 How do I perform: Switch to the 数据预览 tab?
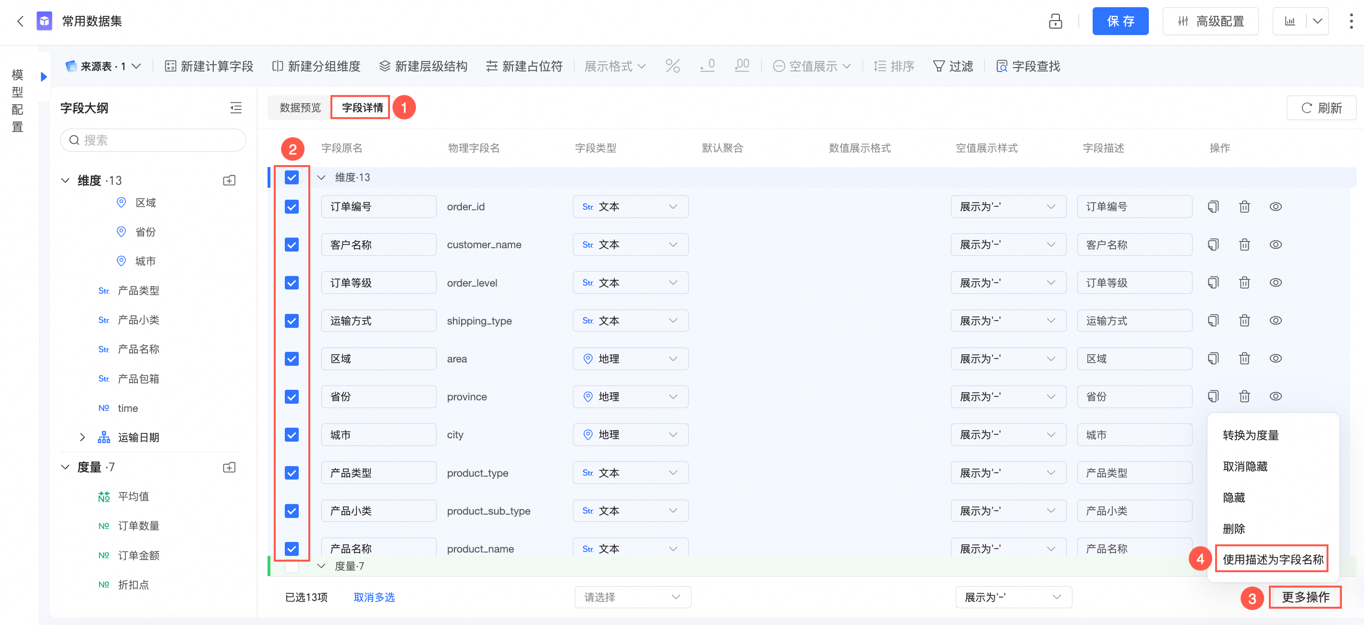(300, 108)
